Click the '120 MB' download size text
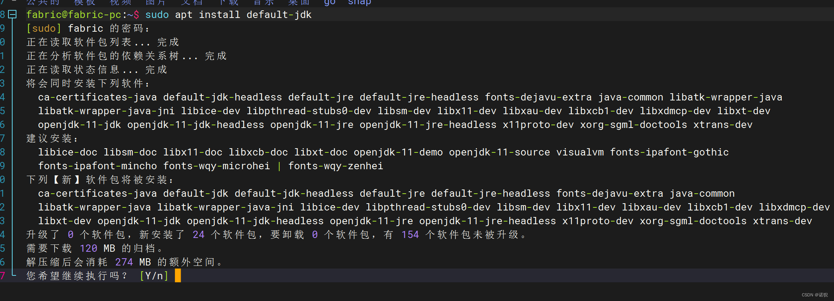The width and height of the screenshot is (834, 301). [97, 249]
